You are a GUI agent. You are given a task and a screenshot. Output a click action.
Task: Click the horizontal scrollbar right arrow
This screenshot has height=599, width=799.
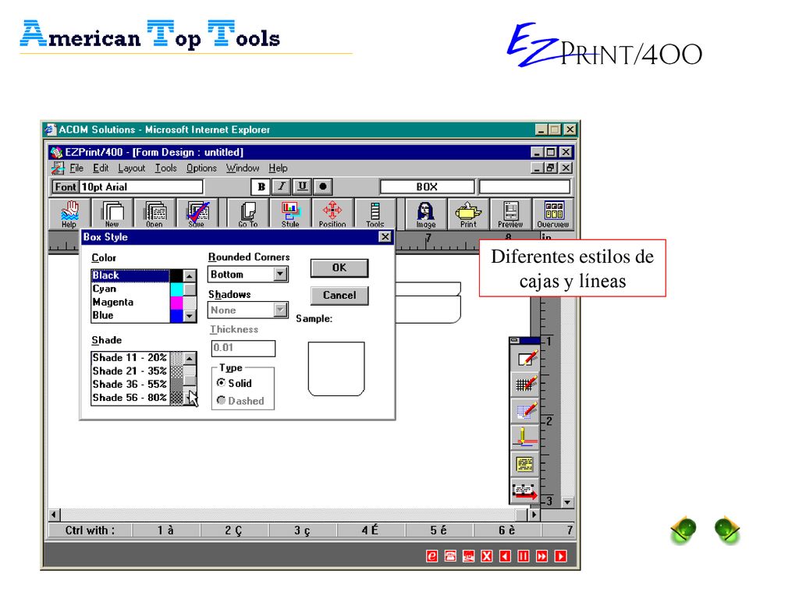[534, 515]
